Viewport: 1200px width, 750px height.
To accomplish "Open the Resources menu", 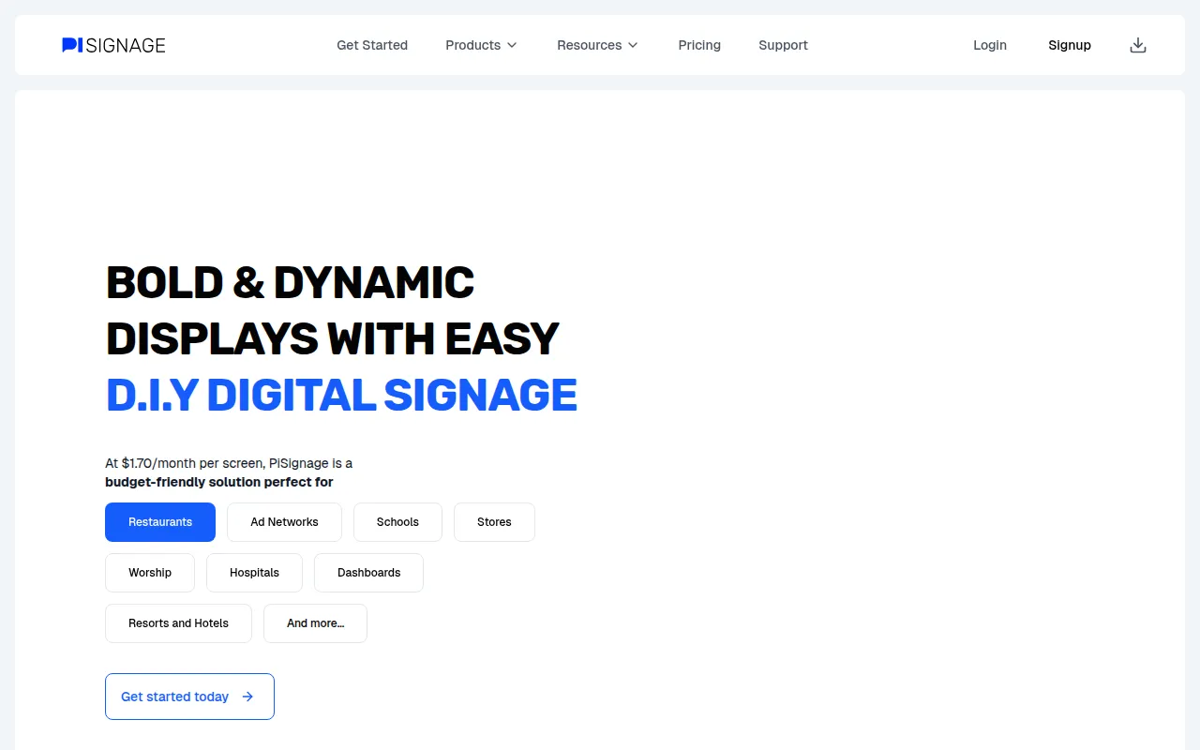I will (x=597, y=45).
